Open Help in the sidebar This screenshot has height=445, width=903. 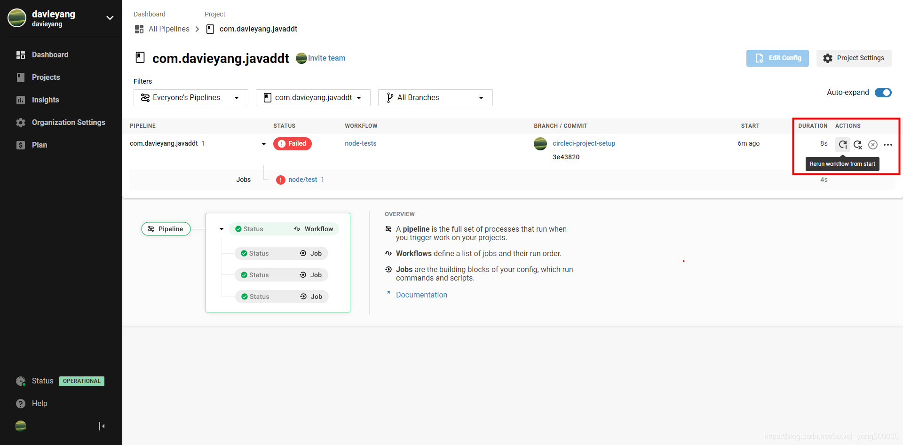point(40,404)
